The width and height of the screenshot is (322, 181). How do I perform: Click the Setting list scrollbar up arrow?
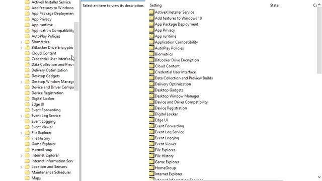[x=319, y=5]
